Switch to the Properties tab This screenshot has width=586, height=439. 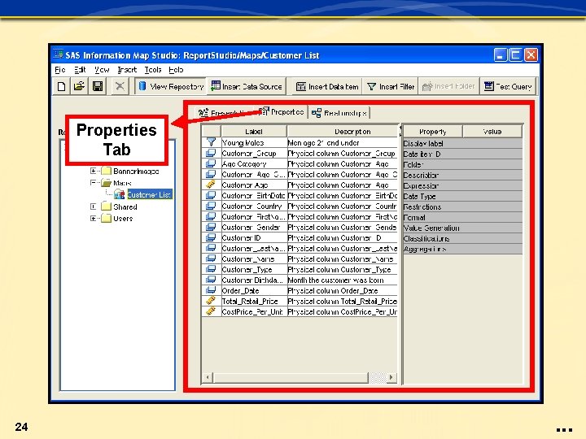coord(282,111)
